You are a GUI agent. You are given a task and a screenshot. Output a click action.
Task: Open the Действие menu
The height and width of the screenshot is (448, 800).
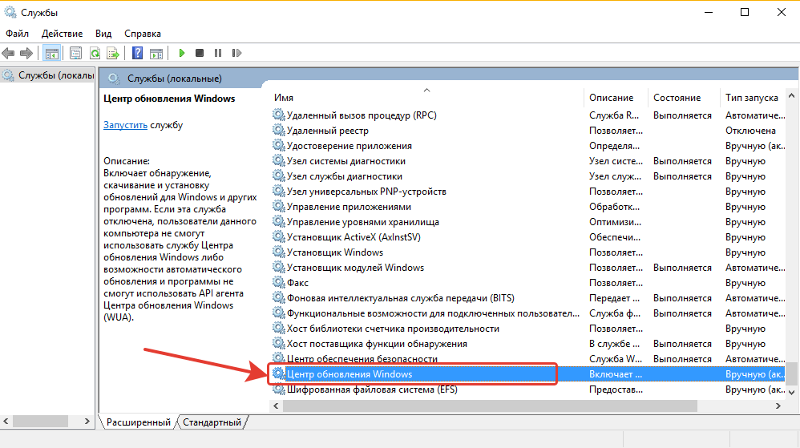tap(63, 34)
